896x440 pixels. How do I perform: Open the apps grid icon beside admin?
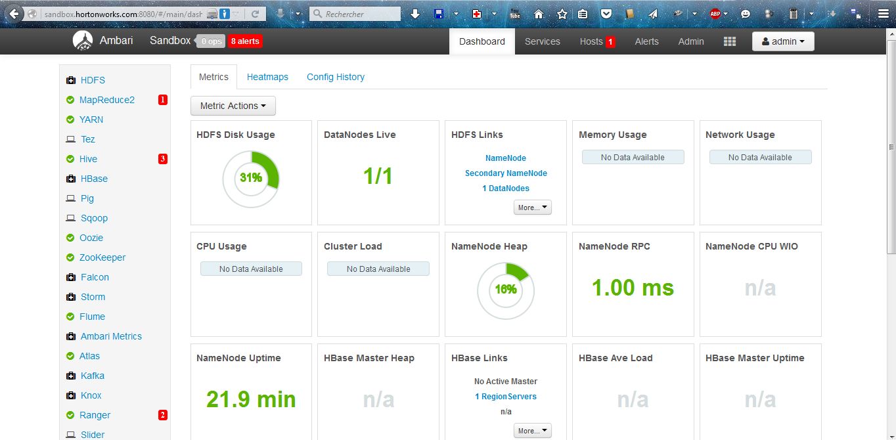coord(729,41)
